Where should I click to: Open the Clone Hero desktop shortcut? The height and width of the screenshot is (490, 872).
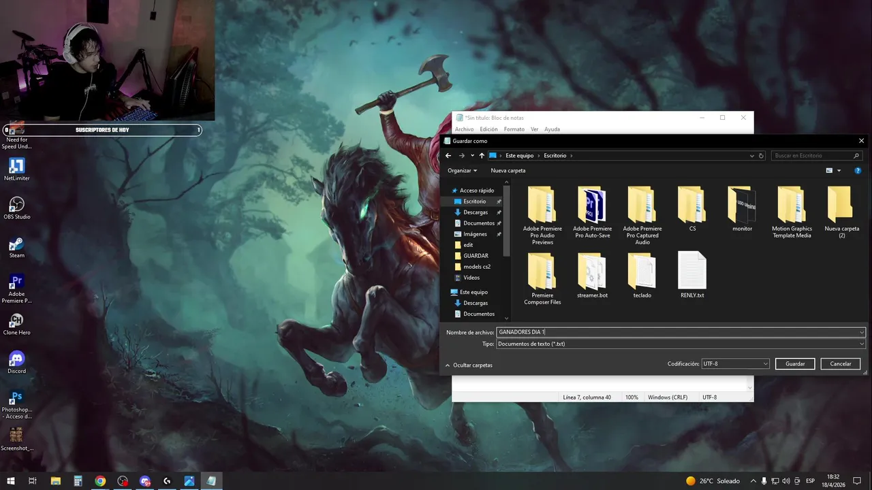click(x=16, y=323)
